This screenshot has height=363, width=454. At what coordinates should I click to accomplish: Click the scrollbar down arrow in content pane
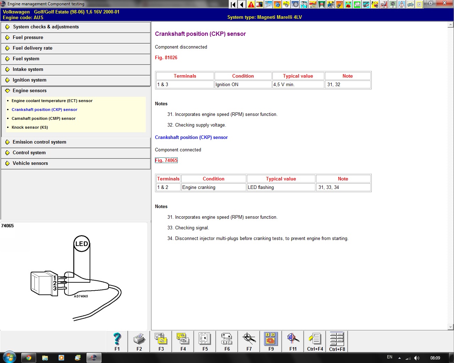click(450, 327)
